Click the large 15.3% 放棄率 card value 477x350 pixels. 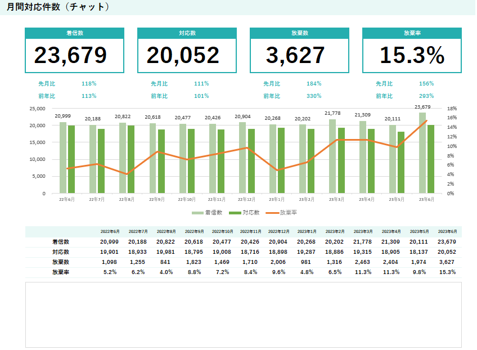(x=412, y=55)
